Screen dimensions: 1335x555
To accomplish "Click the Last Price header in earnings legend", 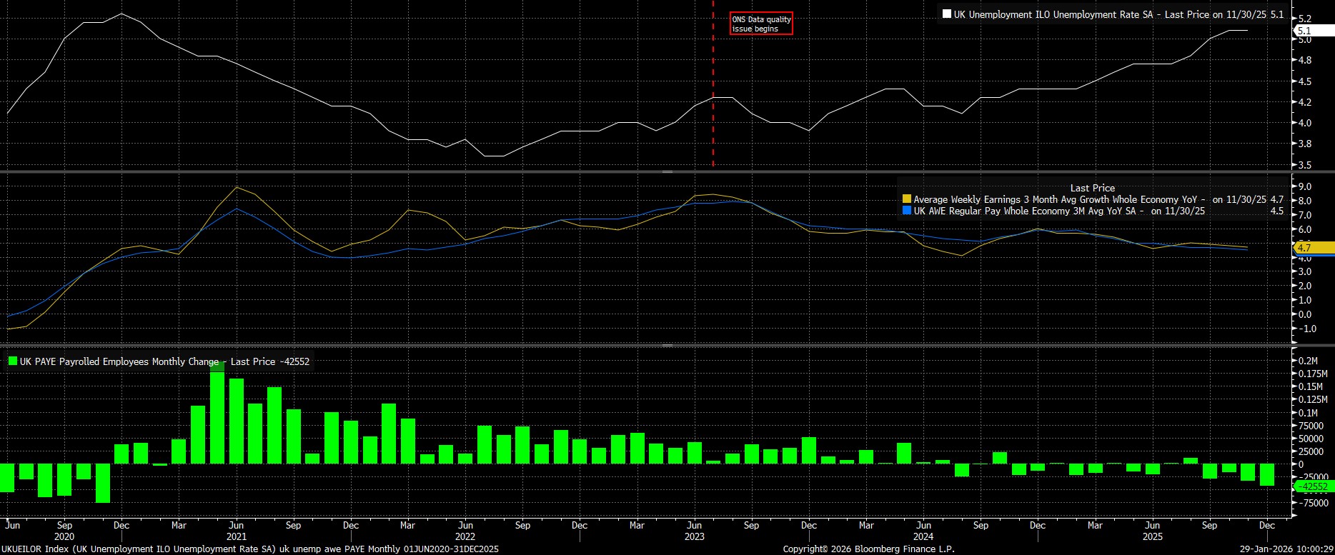I will [x=1092, y=188].
